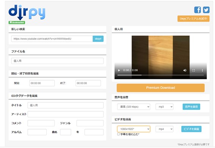This screenshot has height=148, width=215.
Task: Click the green Bookmarklet badge
Action: coord(17,22)
